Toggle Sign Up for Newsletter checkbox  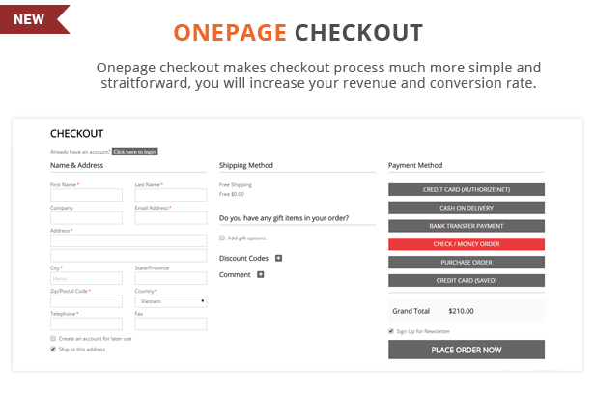pyautogui.click(x=391, y=331)
